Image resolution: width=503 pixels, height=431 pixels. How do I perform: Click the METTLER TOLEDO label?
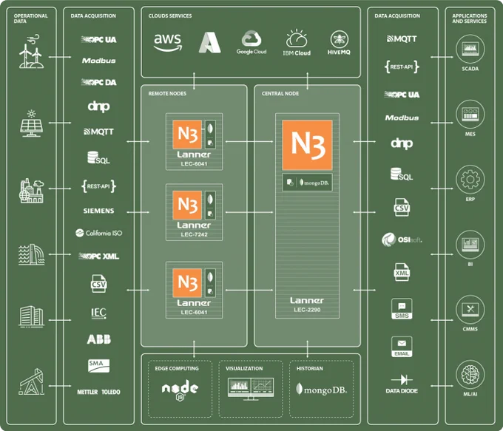point(99,392)
